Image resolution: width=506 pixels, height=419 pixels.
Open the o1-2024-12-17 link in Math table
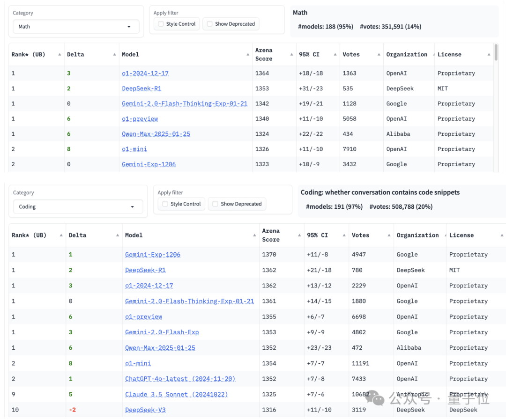145,73
